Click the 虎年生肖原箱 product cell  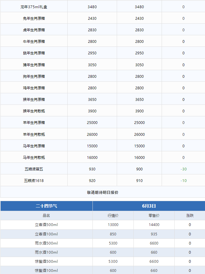[x=34, y=30]
